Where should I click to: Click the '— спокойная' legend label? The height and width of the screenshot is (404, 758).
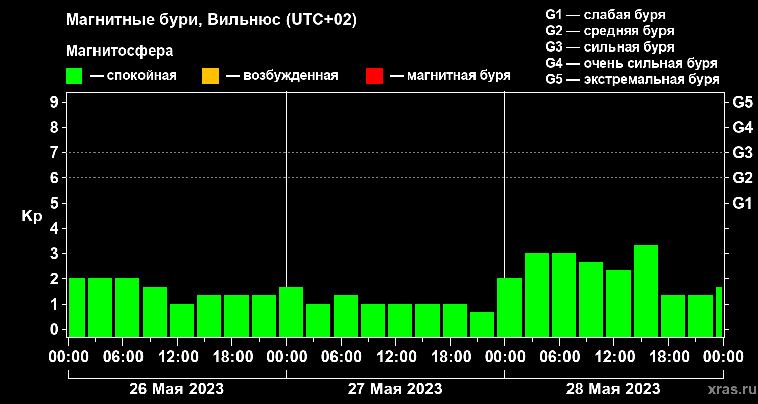click(x=133, y=76)
